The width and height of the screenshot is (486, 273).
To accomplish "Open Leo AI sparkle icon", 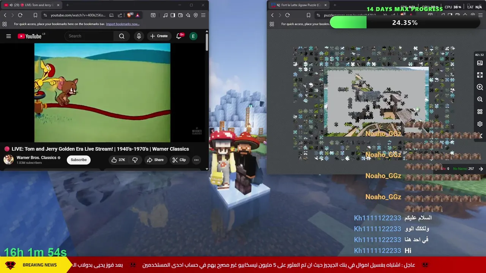I will tap(188, 15).
